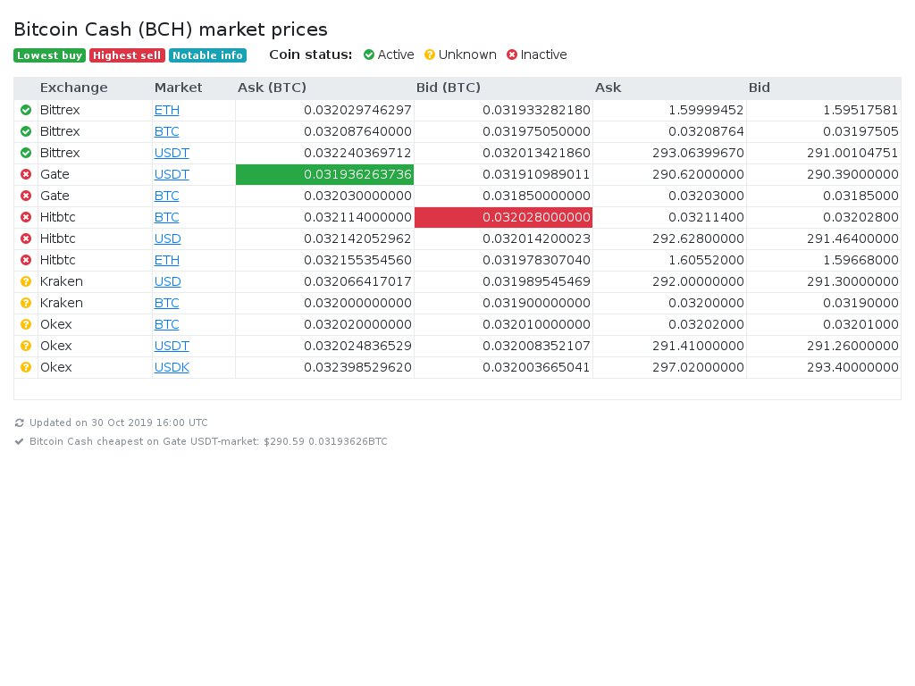Click the red Highest sell badge
Viewport: 915px width, 686px height.
point(127,55)
